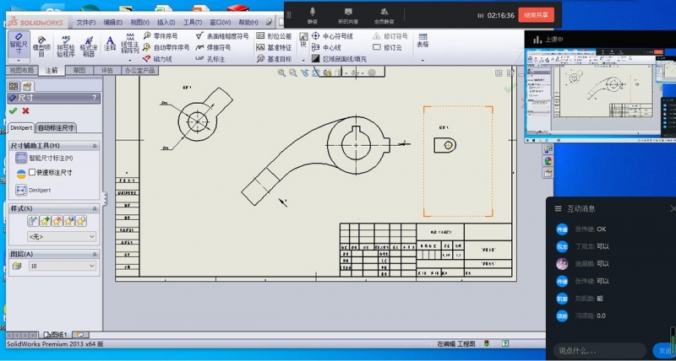676x361 pixels.
Task: Open the 插入 insert menu
Action: (x=166, y=23)
